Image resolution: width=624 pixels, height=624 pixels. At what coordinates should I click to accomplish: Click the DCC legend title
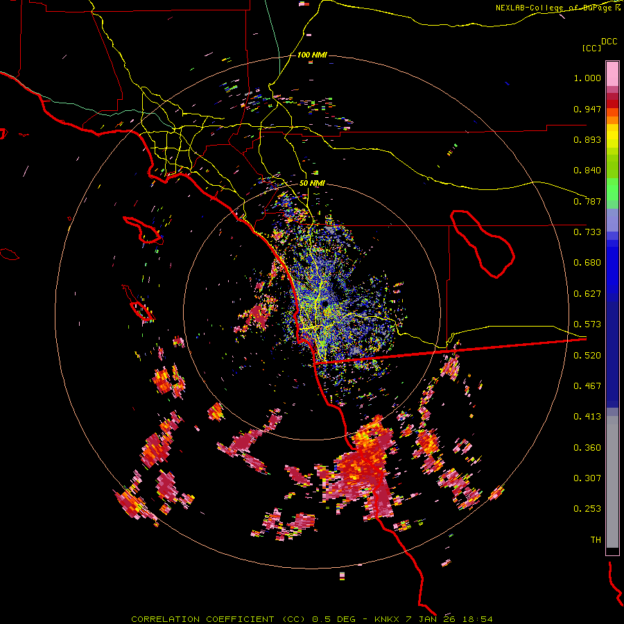(609, 42)
